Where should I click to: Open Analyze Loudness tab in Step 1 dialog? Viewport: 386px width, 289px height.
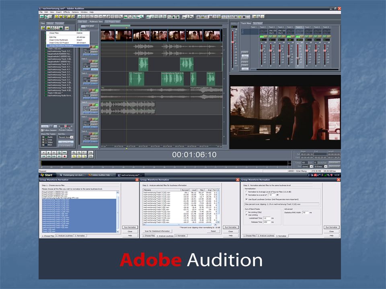[64, 236]
